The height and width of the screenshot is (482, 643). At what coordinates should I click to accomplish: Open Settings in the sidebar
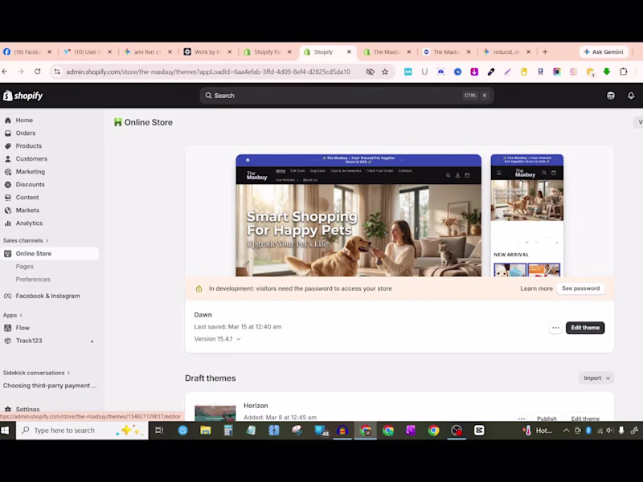[27, 409]
